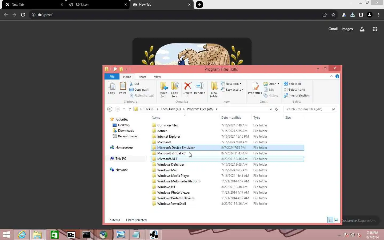Open 7-Zip from the taskbar

pos(71,235)
